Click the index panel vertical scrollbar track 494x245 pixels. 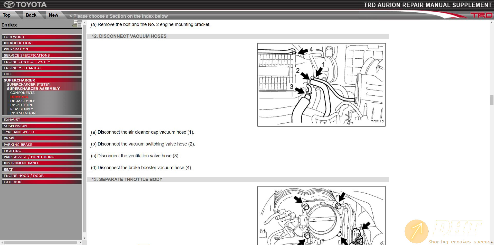tap(84, 129)
